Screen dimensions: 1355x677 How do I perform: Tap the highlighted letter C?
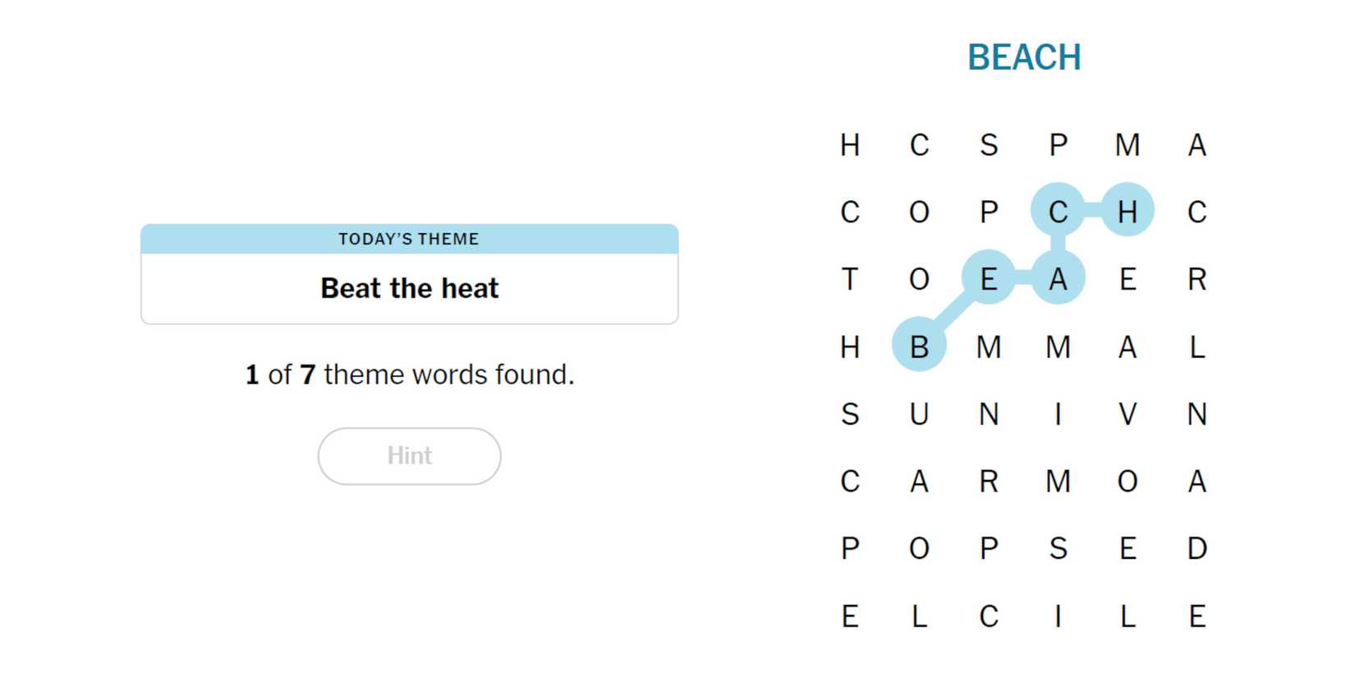point(1058,212)
